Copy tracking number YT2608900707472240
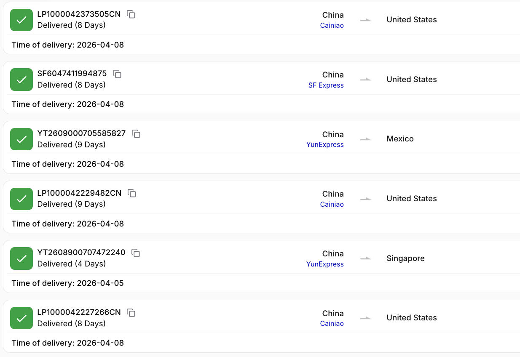520x357 pixels. click(x=136, y=253)
